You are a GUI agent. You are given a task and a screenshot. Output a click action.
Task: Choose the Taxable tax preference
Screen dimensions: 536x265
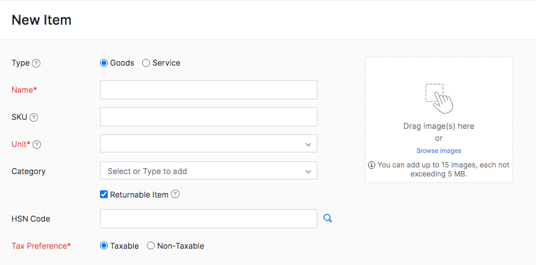point(104,246)
